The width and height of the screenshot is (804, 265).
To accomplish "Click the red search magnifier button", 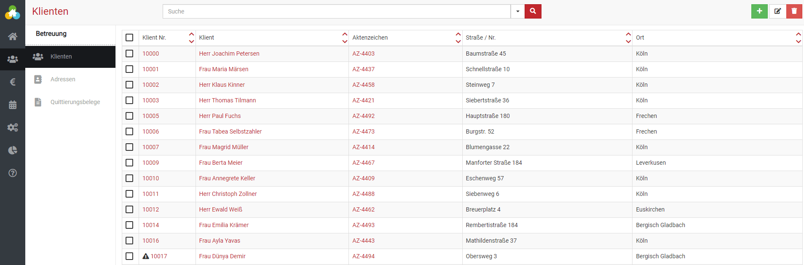I will click(533, 11).
